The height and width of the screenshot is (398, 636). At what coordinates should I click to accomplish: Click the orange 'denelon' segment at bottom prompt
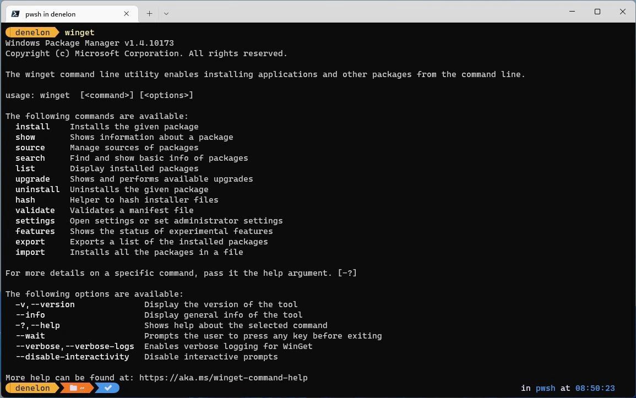pos(32,388)
